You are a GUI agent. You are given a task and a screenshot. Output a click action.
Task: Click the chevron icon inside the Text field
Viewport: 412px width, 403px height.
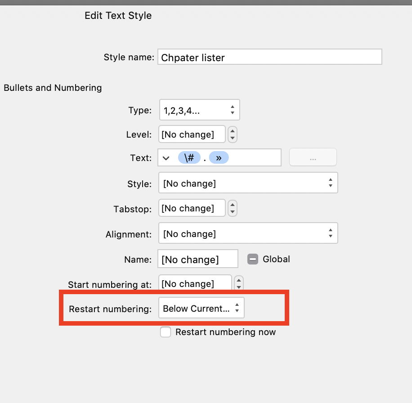pyautogui.click(x=166, y=157)
